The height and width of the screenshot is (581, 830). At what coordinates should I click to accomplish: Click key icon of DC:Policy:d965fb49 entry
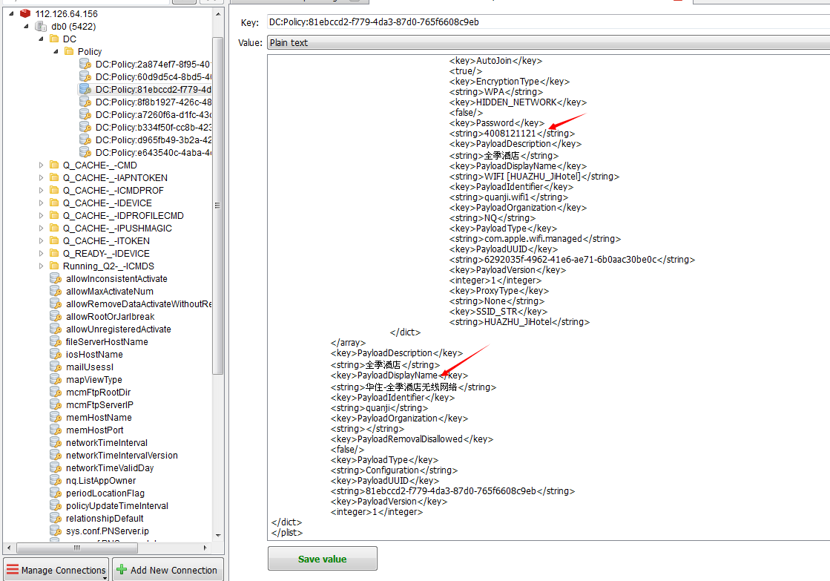pos(85,139)
